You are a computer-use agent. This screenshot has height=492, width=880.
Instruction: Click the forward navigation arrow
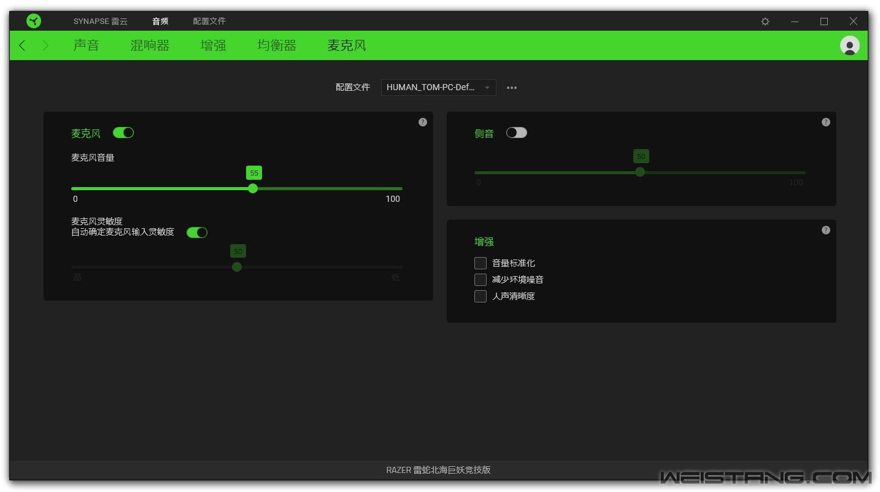coord(45,45)
